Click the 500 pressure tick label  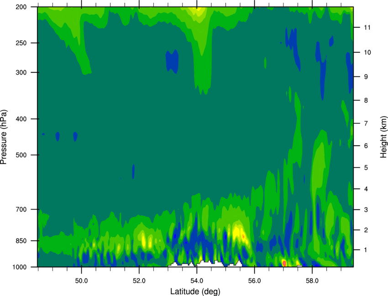[x=21, y=155]
